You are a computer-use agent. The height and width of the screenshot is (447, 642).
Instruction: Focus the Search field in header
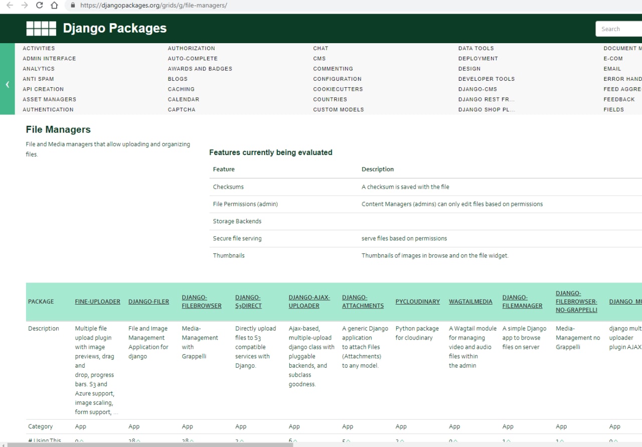pos(619,29)
